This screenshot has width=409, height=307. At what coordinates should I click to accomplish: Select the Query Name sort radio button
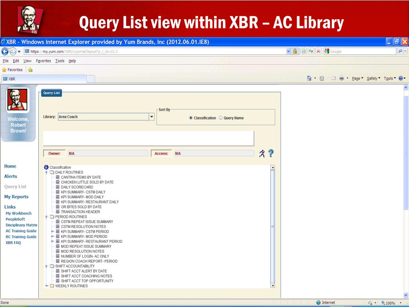220,118
